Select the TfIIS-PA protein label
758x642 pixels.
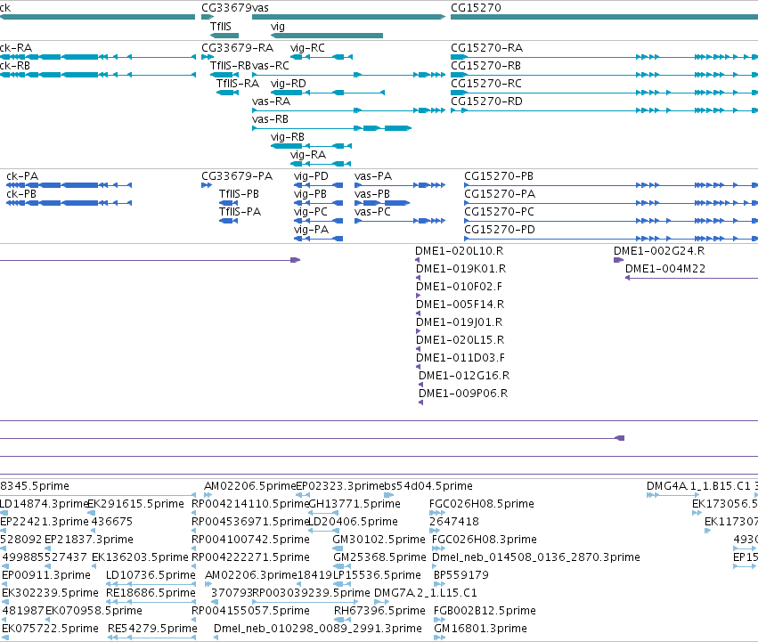tap(240, 212)
